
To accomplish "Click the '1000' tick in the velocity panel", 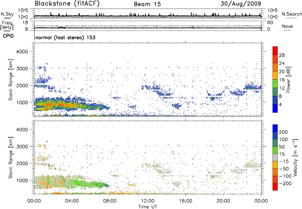I will (22, 180).
